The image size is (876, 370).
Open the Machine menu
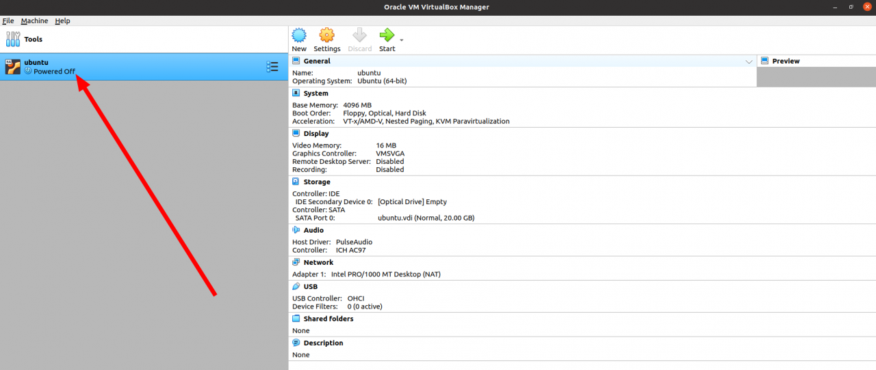tap(34, 21)
